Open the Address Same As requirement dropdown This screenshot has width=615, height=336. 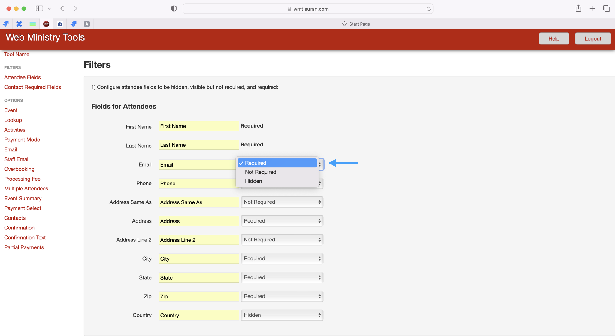pyautogui.click(x=282, y=202)
